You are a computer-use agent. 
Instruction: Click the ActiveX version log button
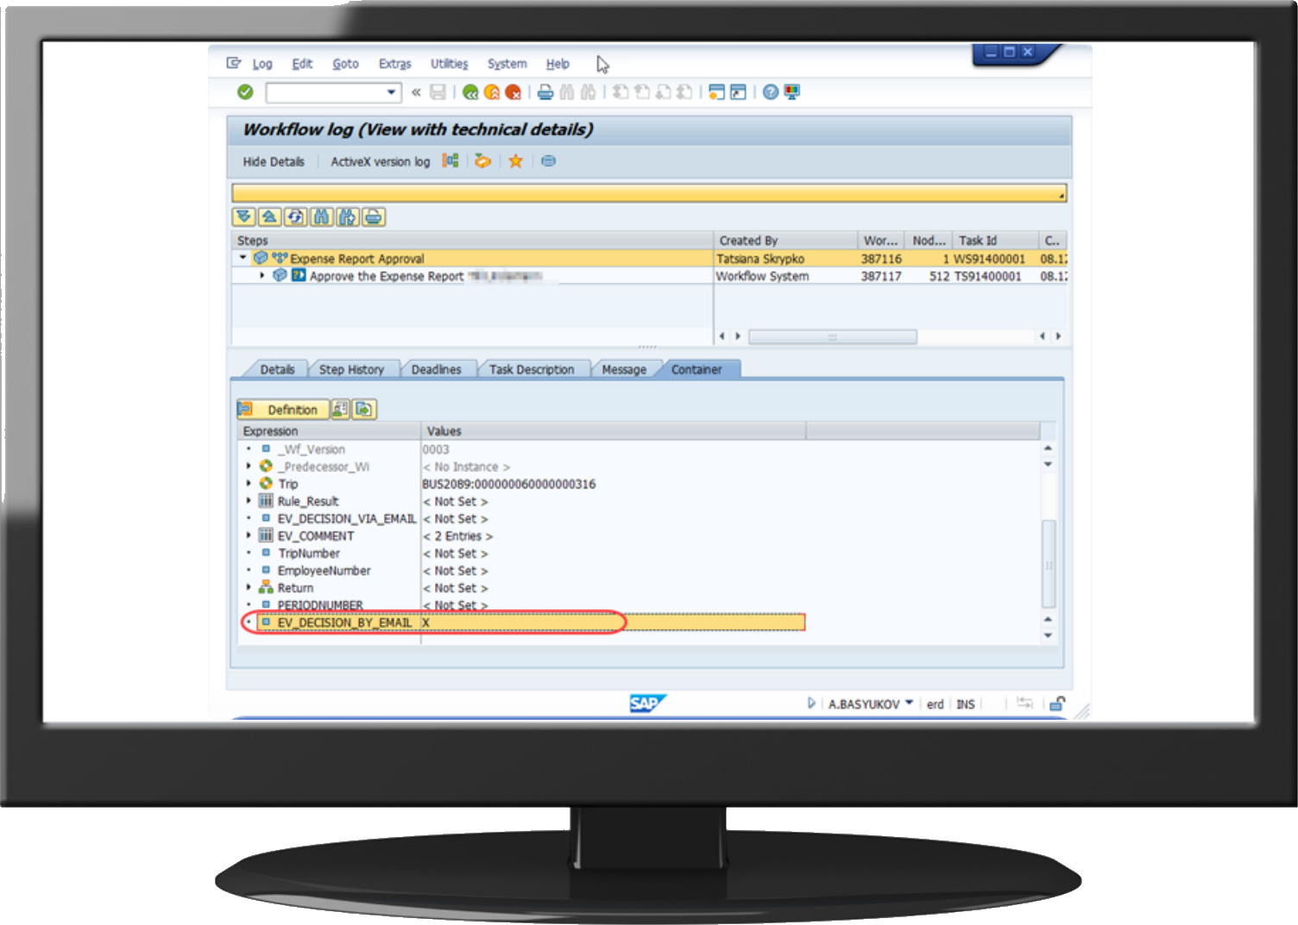[x=380, y=161]
